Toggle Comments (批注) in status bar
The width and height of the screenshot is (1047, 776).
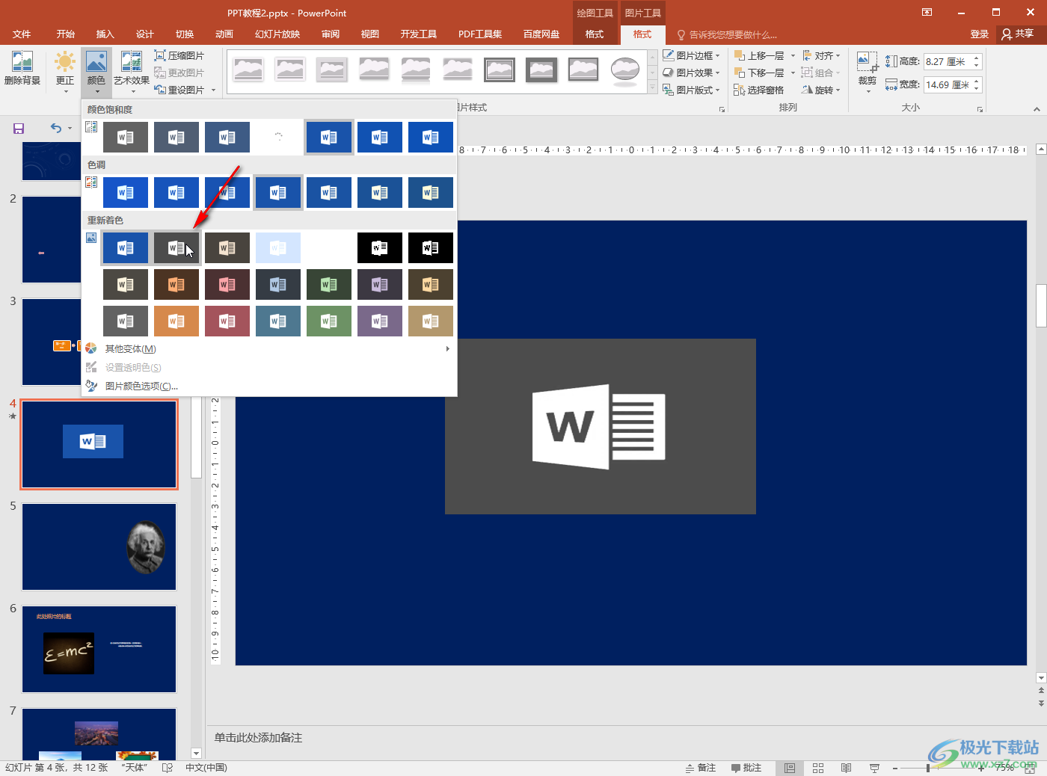tap(746, 768)
